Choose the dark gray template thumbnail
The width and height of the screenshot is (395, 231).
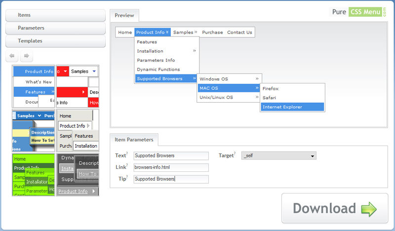[x=78, y=175]
